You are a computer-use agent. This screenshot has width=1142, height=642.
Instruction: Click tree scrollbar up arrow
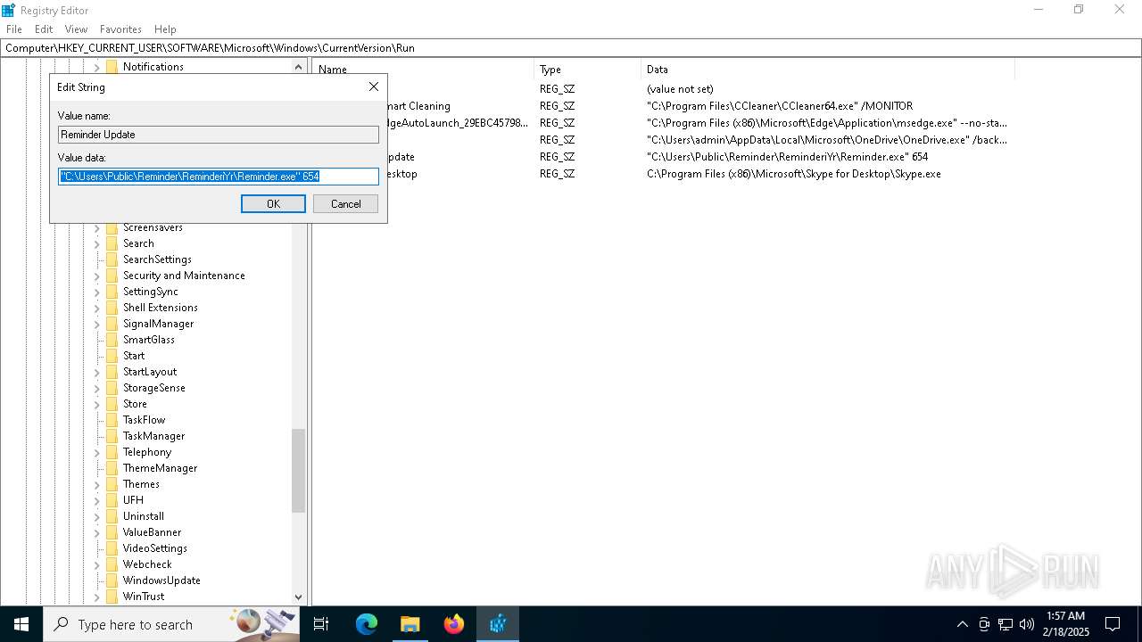point(298,67)
